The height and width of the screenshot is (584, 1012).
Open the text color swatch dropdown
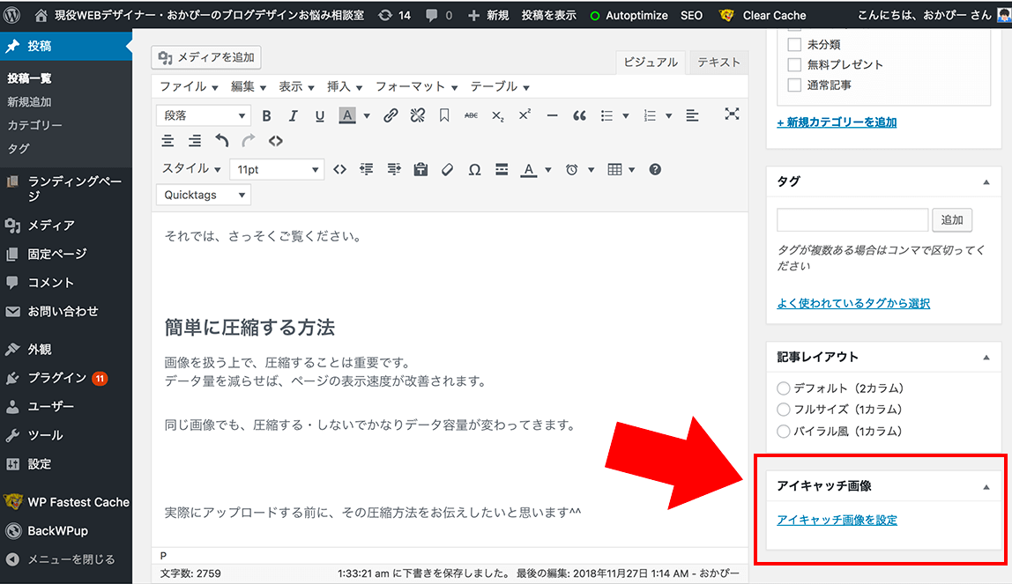(367, 115)
